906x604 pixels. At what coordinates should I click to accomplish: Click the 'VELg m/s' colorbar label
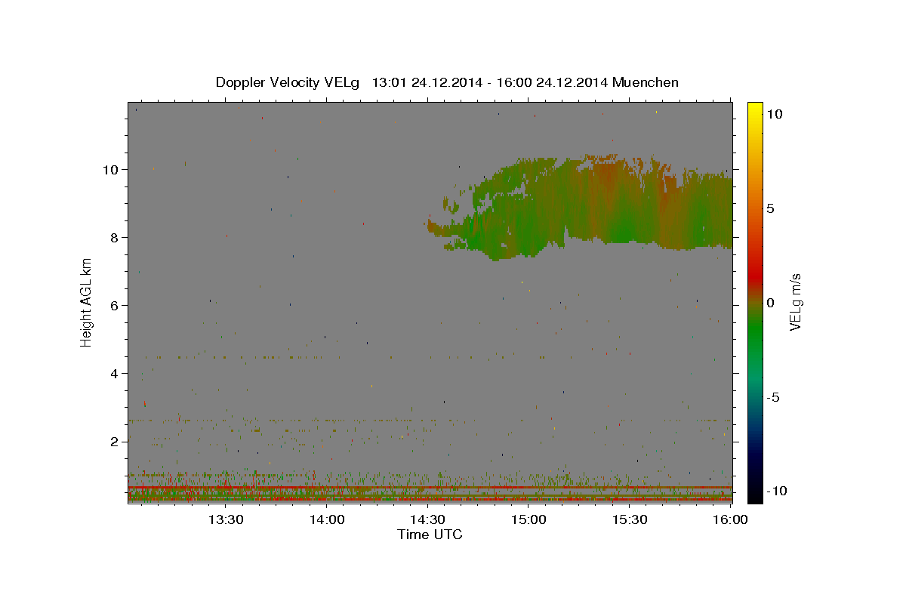[x=796, y=302]
